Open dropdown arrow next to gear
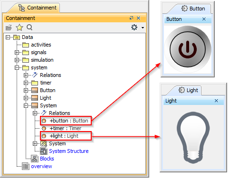 point(143,28)
